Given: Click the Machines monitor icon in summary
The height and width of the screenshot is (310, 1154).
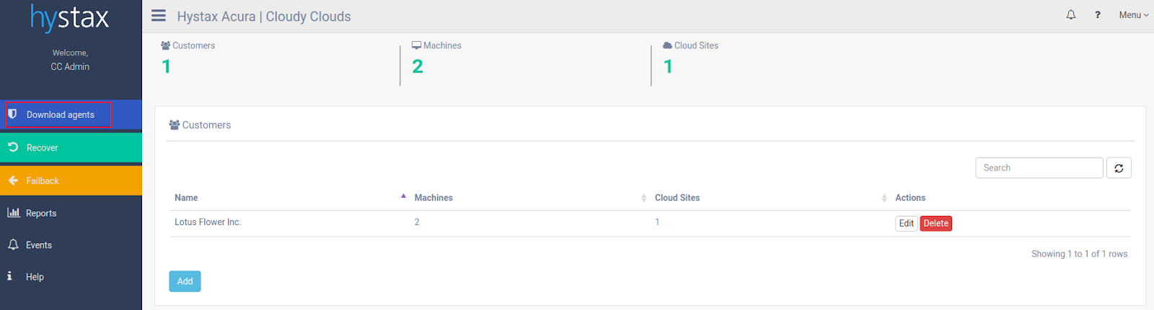Looking at the screenshot, I should [416, 45].
